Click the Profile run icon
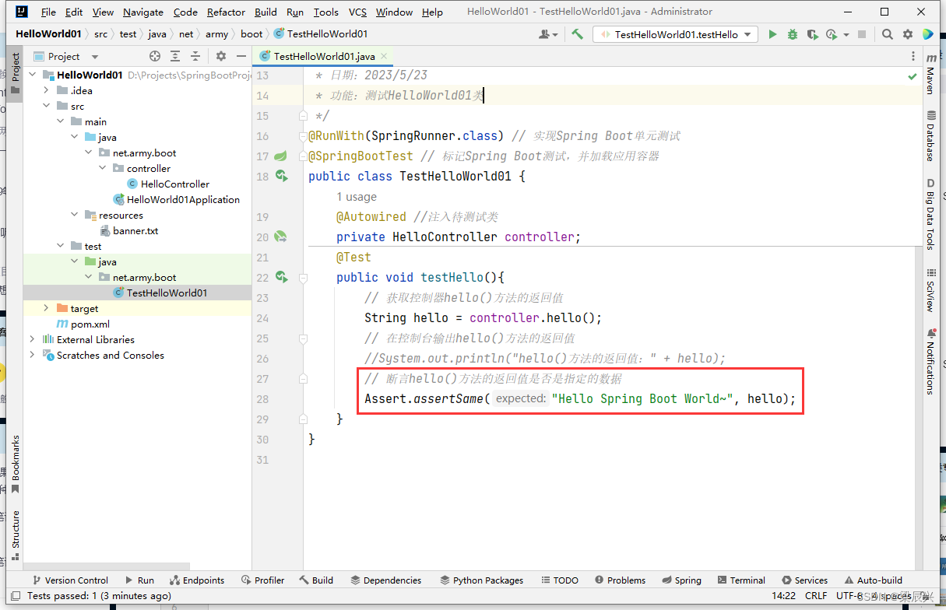The width and height of the screenshot is (946, 610). (x=831, y=34)
